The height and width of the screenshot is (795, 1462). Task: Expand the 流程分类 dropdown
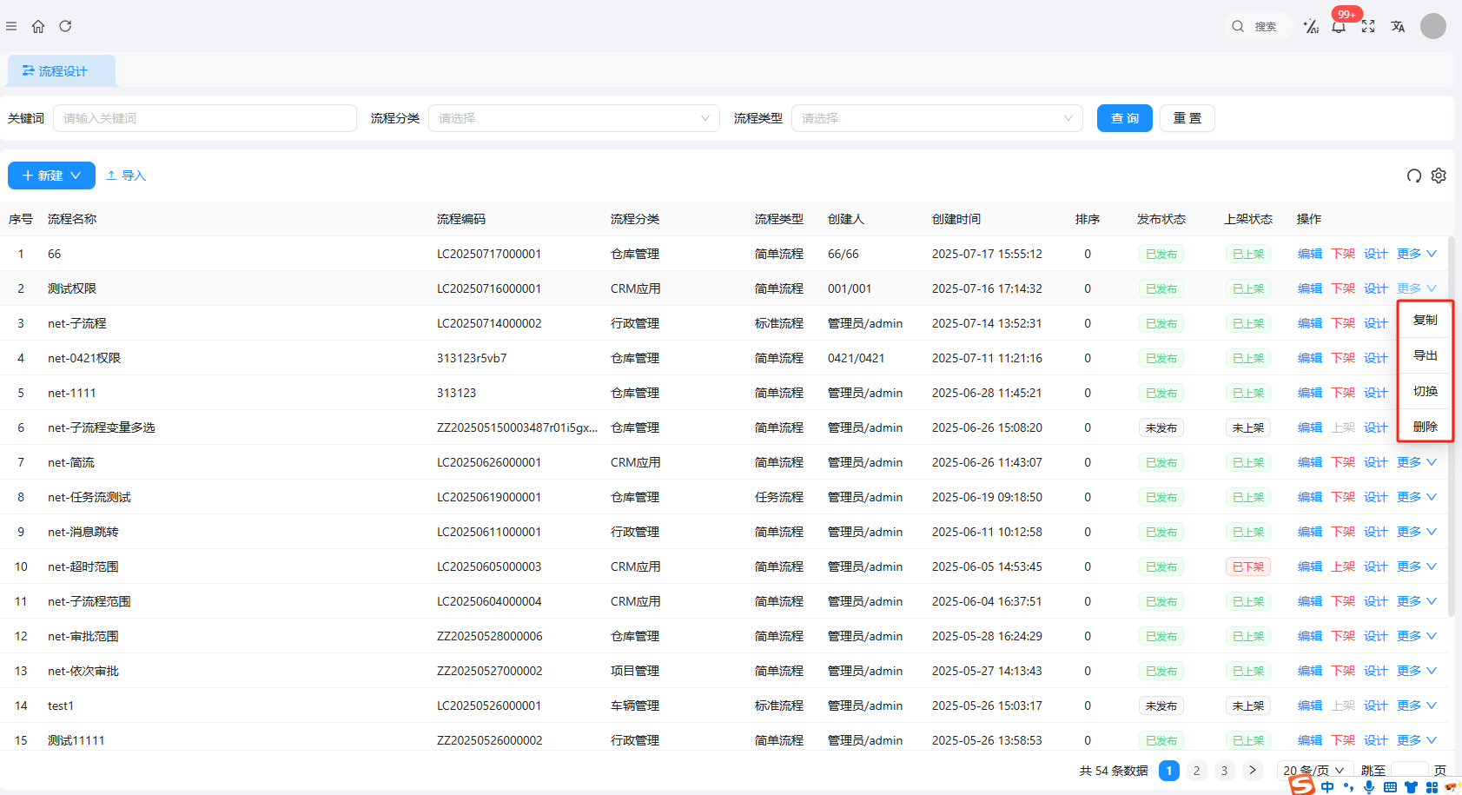573,118
